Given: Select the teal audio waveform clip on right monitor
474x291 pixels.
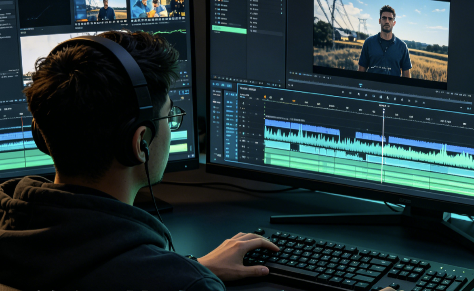Looking at the screenshot, I should tap(369, 147).
